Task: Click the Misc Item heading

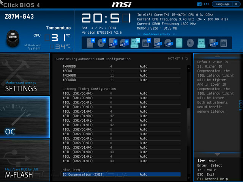Action: point(71,170)
